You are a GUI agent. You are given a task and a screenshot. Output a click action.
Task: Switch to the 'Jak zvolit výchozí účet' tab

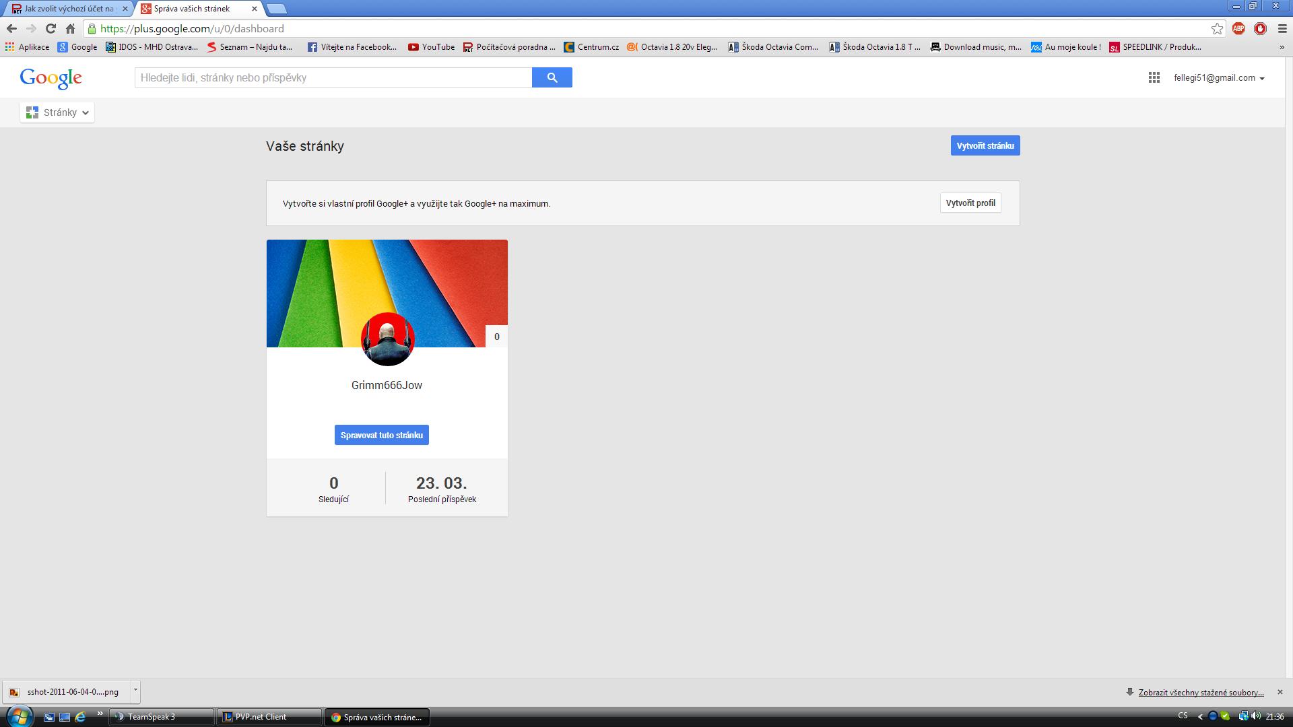tap(68, 9)
